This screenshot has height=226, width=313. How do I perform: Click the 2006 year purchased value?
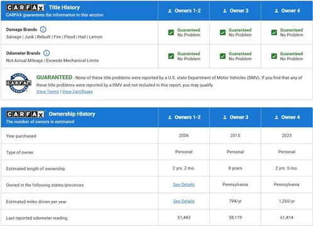click(184, 136)
